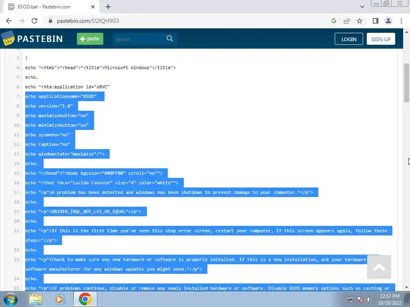Open the Chrome profile avatar
This screenshot has width=410, height=307.
[x=388, y=21]
